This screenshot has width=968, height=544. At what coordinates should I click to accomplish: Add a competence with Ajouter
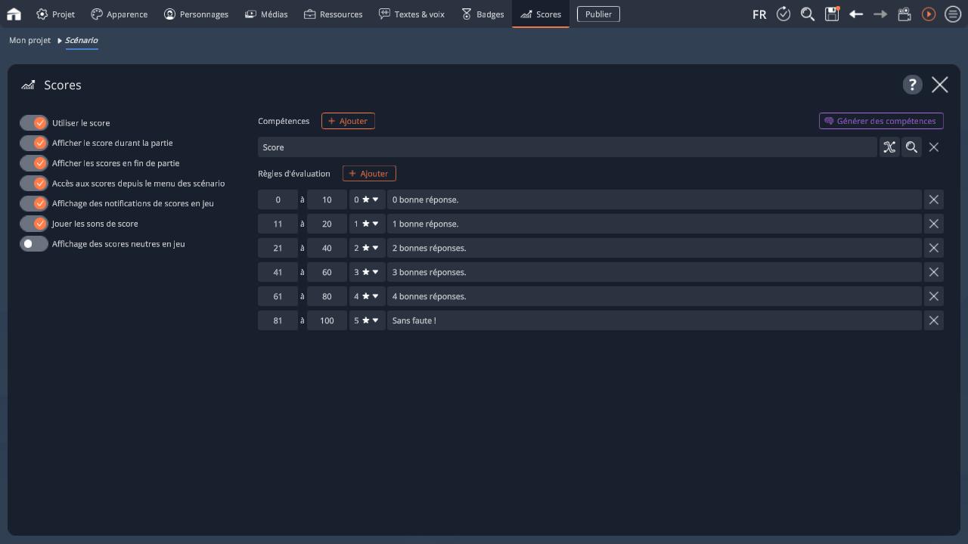point(348,121)
